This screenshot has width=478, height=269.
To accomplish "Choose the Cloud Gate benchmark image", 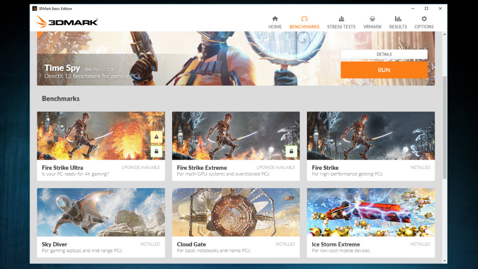I will (236, 212).
